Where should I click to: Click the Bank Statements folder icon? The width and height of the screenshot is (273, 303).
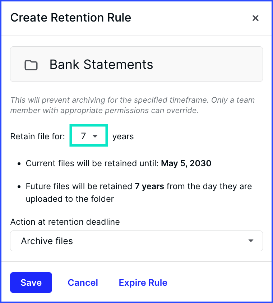tap(31, 65)
